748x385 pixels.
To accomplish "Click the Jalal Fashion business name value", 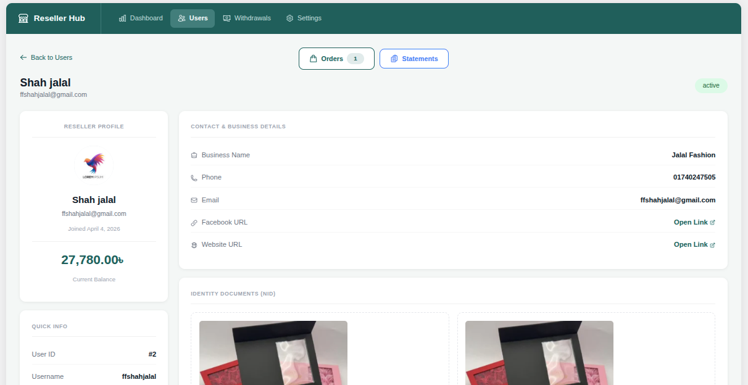I will tap(694, 155).
